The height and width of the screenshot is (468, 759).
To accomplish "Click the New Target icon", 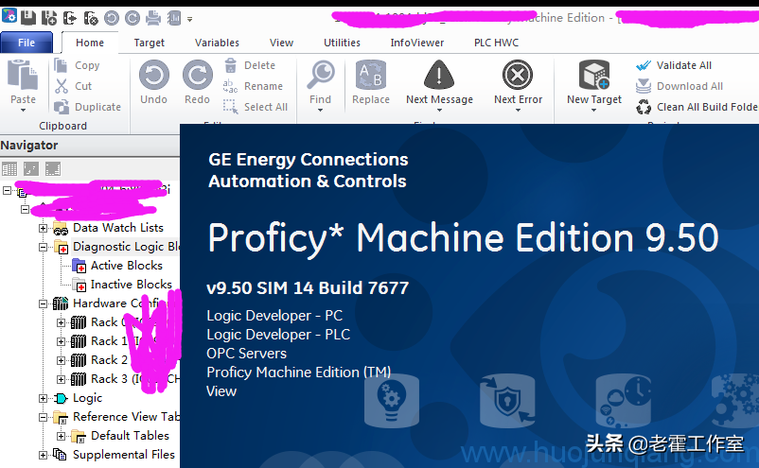I will tap(593, 76).
